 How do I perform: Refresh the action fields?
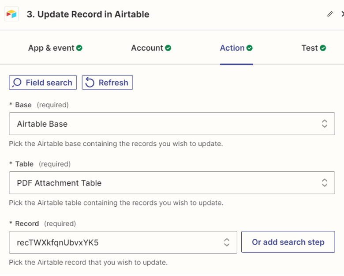(x=107, y=83)
